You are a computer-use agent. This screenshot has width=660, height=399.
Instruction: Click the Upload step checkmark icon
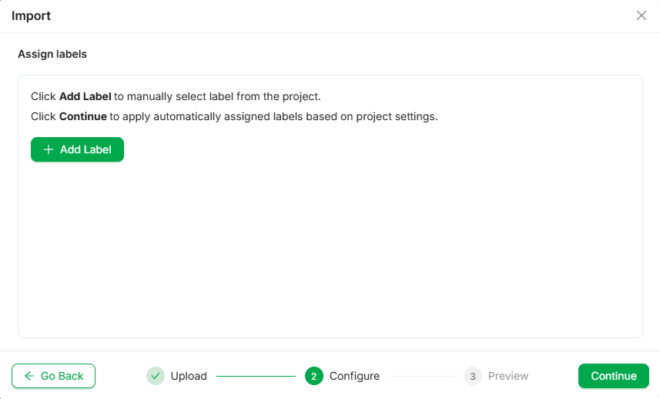(156, 376)
